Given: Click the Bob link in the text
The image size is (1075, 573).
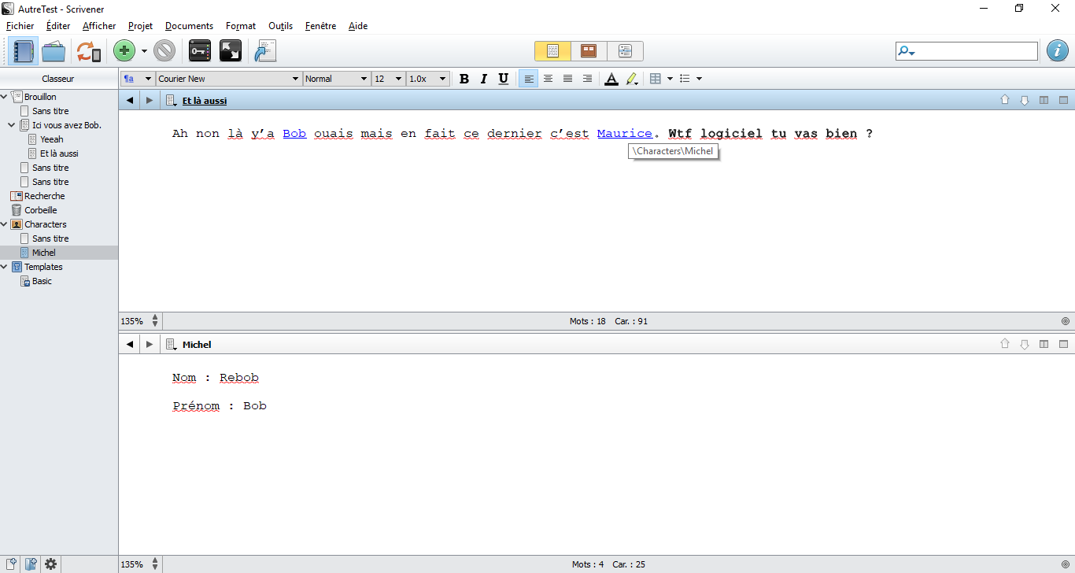Looking at the screenshot, I should pos(294,134).
